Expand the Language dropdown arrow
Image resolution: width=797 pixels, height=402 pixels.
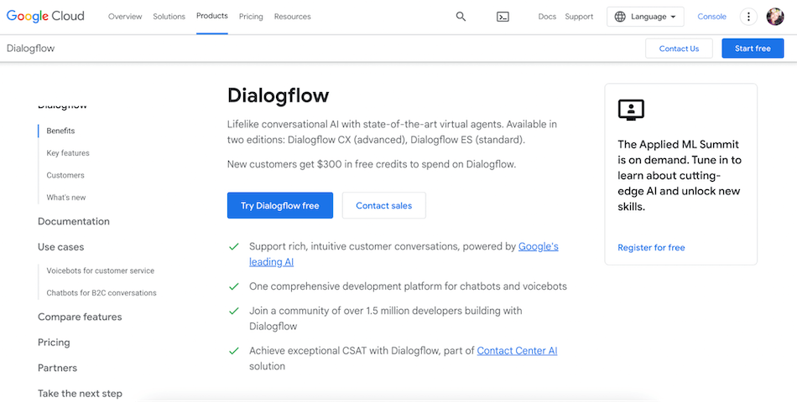tap(674, 17)
